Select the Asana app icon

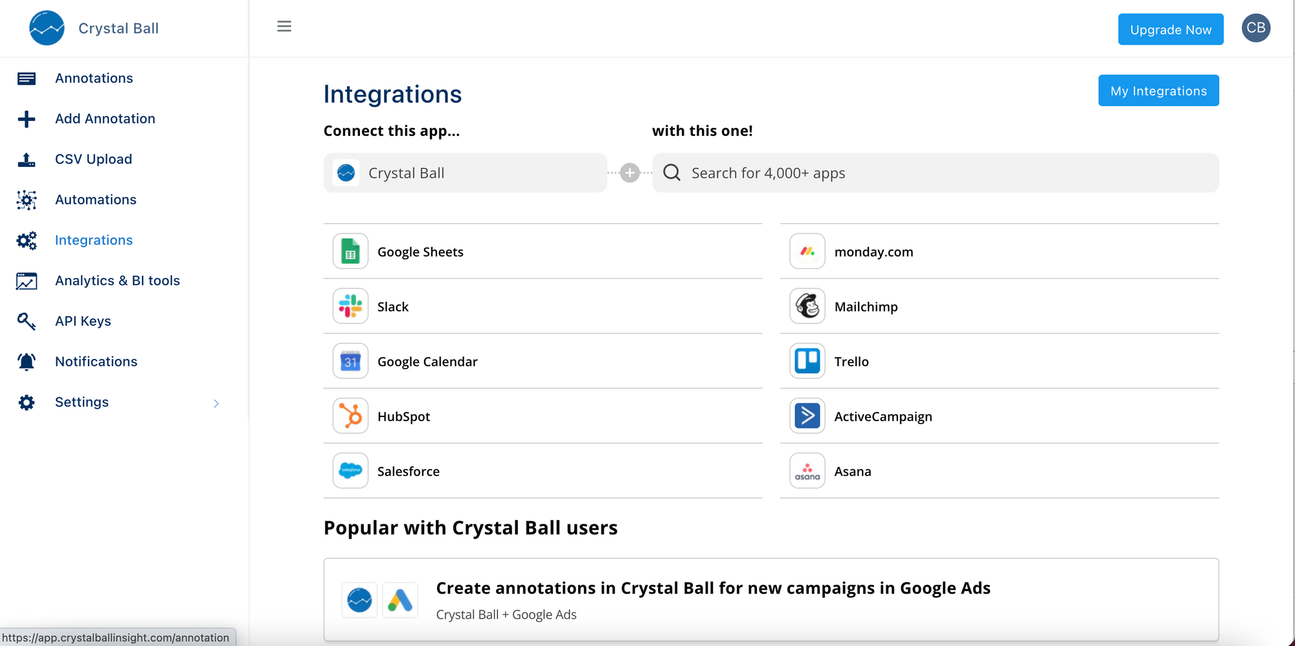807,471
